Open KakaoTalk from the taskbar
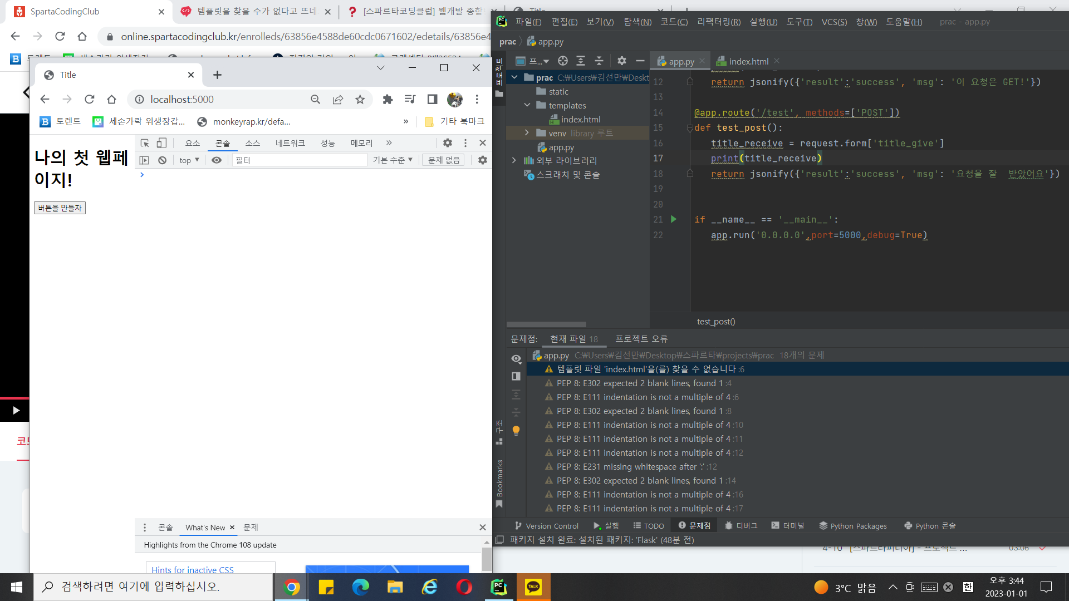1069x601 pixels. click(533, 587)
